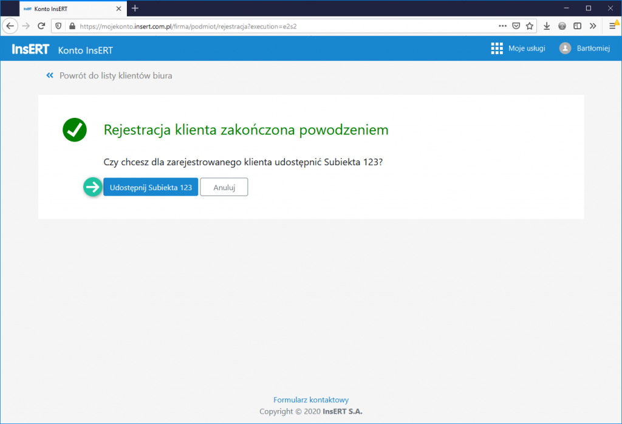Open Bartłomiej user account menu

[593, 49]
